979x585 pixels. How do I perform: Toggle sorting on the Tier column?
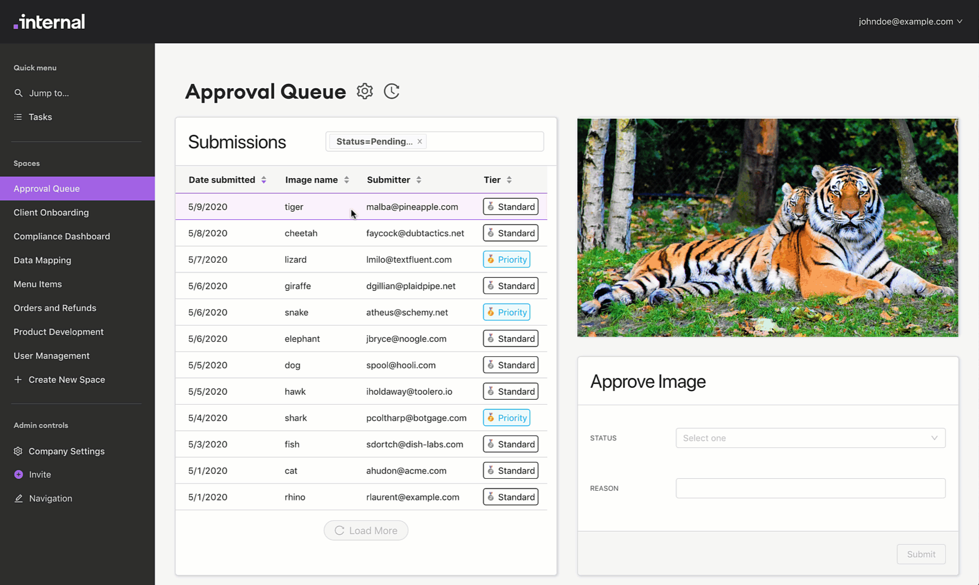point(509,180)
